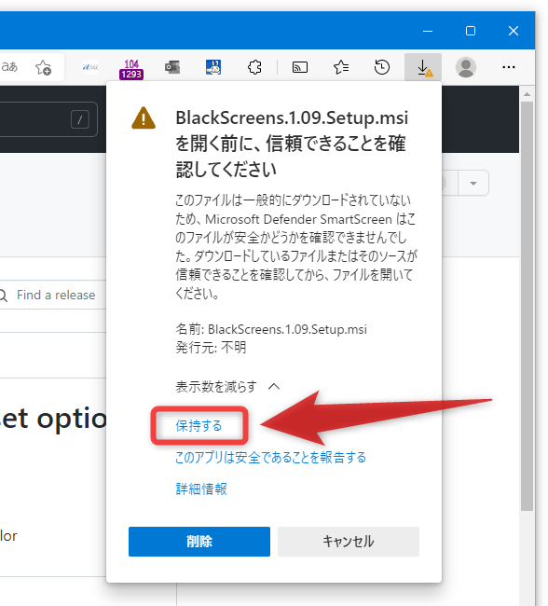The width and height of the screenshot is (548, 606).
Task: Click the Downloads icon with warning
Action: [x=423, y=67]
